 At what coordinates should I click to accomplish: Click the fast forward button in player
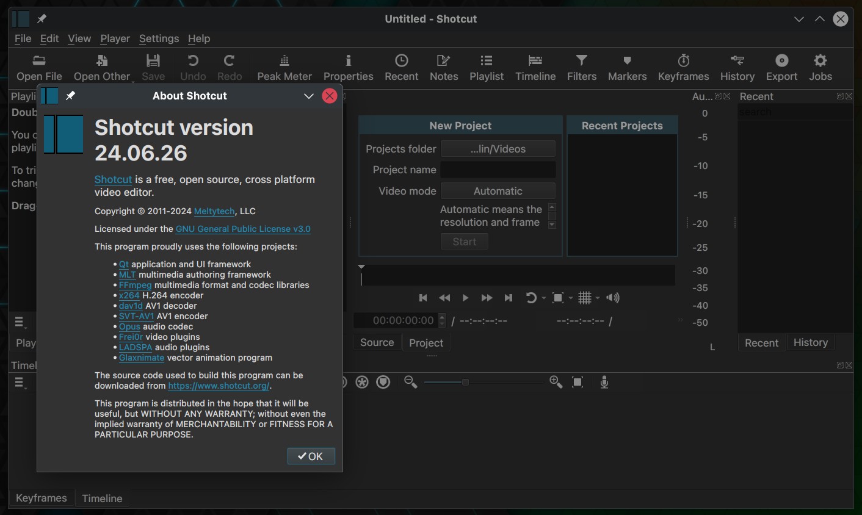pyautogui.click(x=487, y=298)
